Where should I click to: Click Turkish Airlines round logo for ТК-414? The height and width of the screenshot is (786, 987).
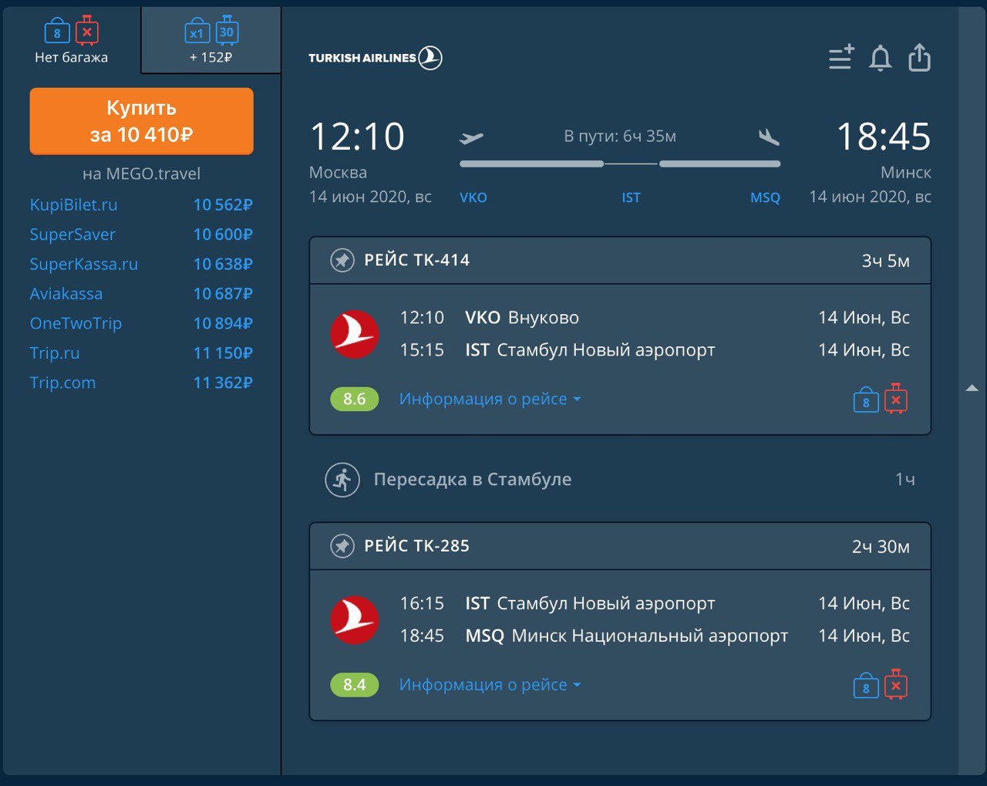[x=354, y=334]
